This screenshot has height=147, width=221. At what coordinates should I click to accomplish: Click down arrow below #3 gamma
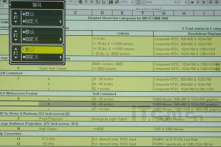click(16, 58)
